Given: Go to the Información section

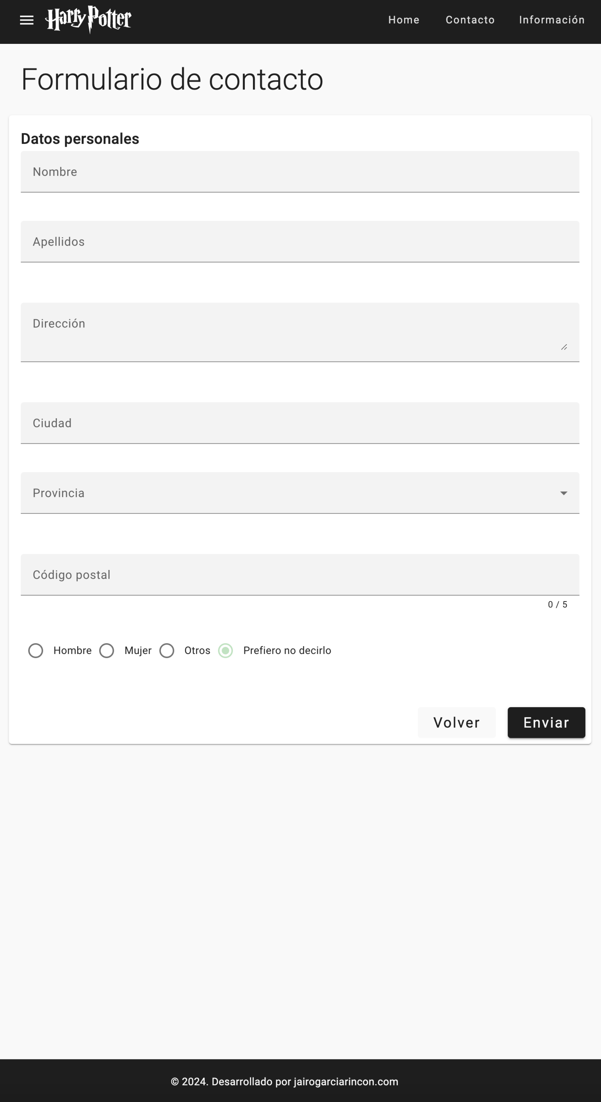Looking at the screenshot, I should tap(552, 20).
